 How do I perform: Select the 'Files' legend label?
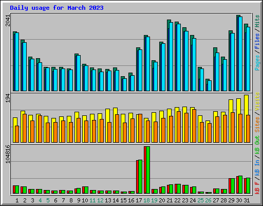point(257,41)
